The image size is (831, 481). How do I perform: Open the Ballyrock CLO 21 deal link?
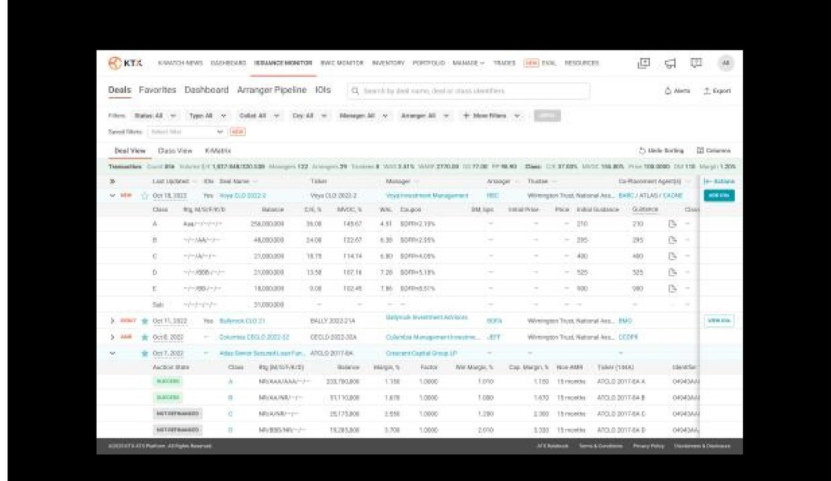tap(242, 321)
